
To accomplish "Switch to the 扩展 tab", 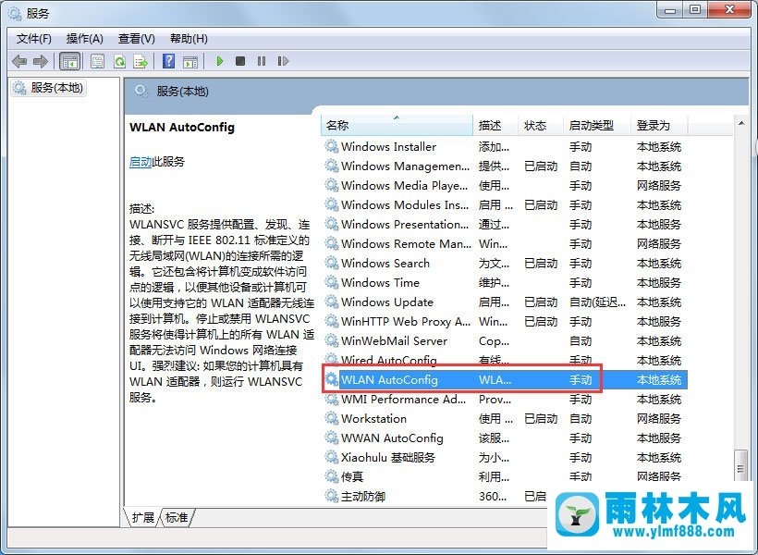I will tap(143, 517).
